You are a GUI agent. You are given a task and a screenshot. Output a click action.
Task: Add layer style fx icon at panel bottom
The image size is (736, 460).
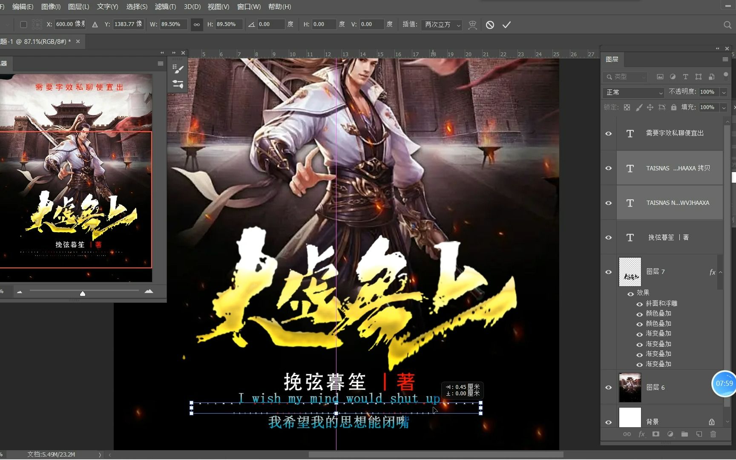[641, 434]
